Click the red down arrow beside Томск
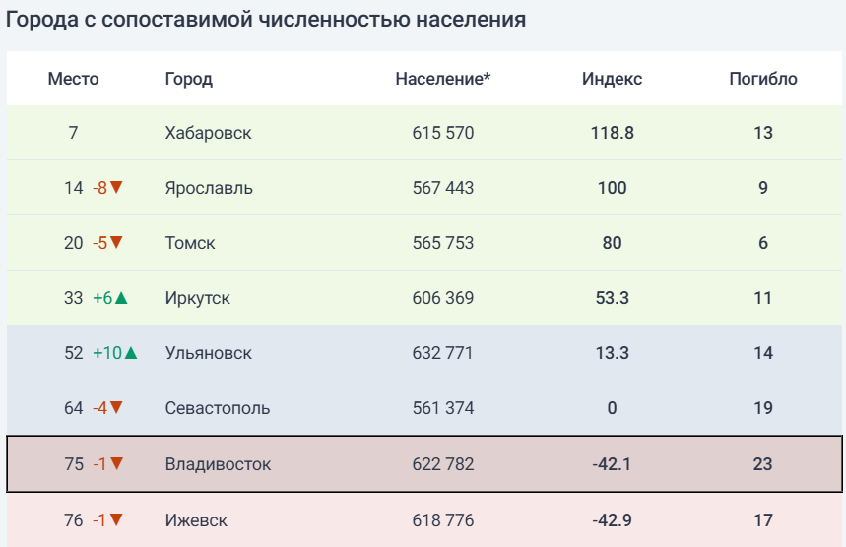Screen dimensions: 846x547 tap(116, 243)
